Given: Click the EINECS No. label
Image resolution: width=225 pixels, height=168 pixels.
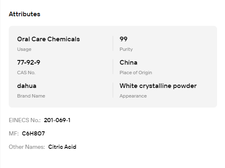Looking at the screenshot, I should coord(25,120).
